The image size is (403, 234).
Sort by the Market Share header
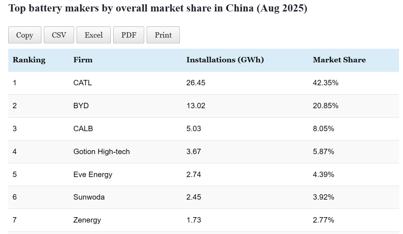[339, 60]
